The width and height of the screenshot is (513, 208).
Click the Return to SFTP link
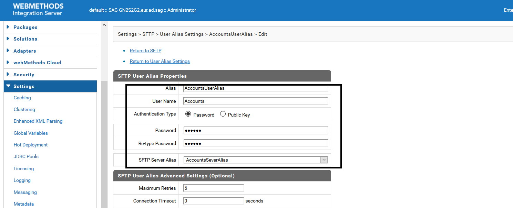pyautogui.click(x=145, y=51)
